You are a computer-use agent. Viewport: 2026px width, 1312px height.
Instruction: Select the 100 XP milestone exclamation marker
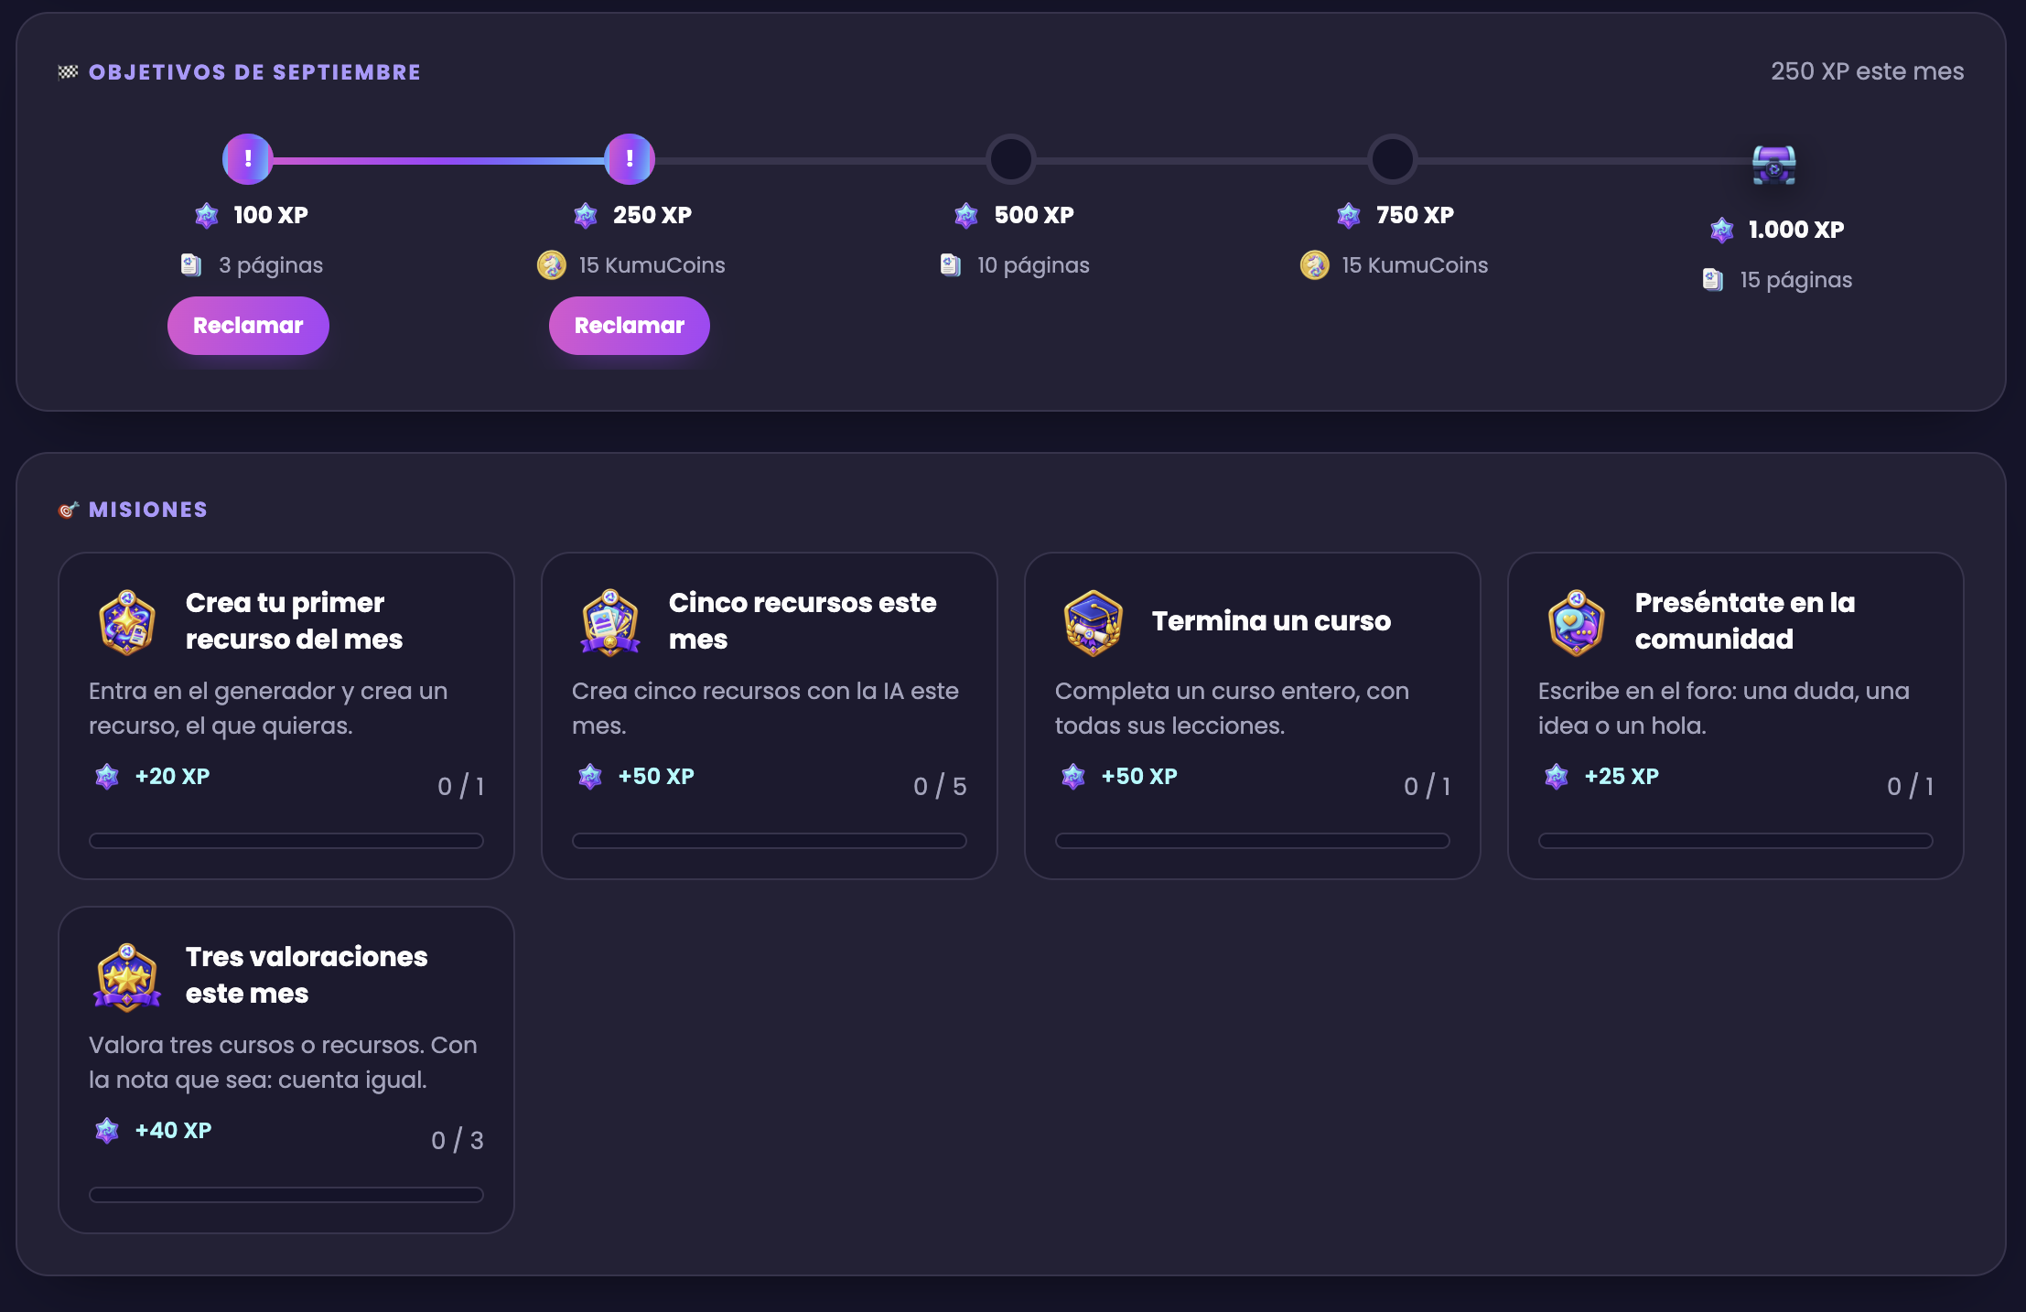tap(248, 159)
